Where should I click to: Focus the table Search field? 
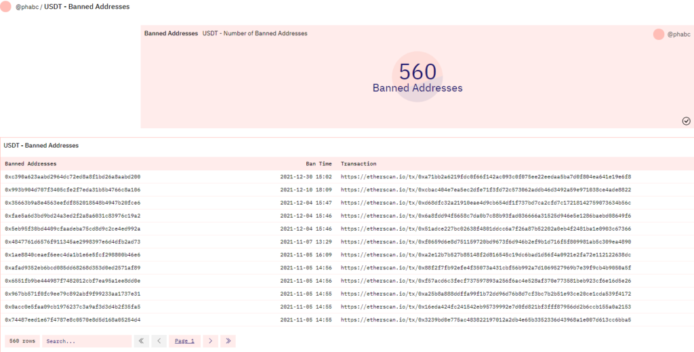pos(86,341)
